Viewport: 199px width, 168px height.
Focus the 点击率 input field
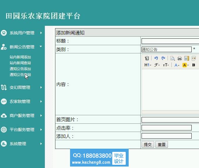click(166, 128)
